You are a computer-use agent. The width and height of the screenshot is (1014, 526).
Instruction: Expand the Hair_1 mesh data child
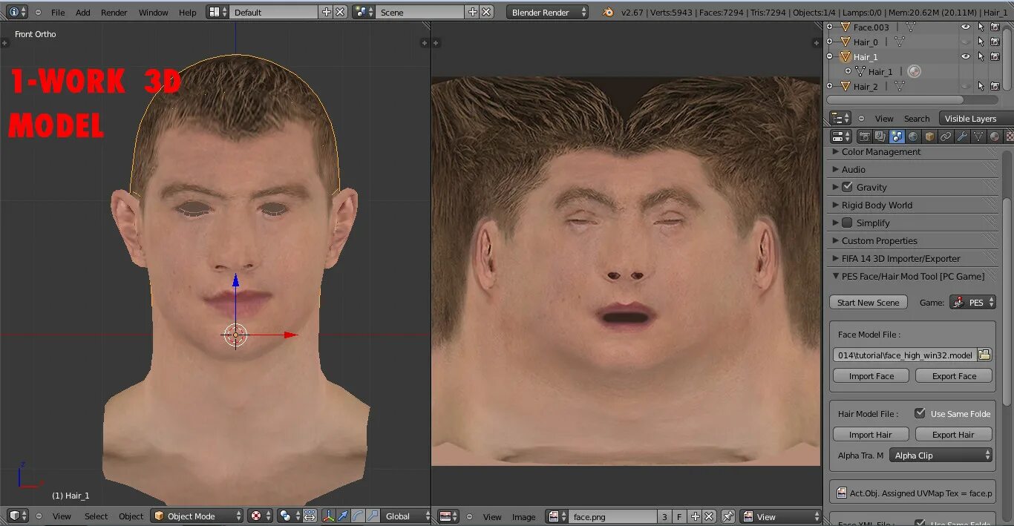[x=848, y=71]
